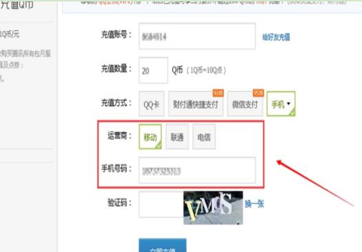
Task: Click the 充值账号 account input field
Action: click(197, 36)
